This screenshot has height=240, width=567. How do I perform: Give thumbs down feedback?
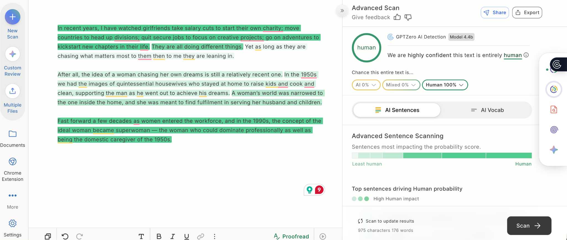408,17
